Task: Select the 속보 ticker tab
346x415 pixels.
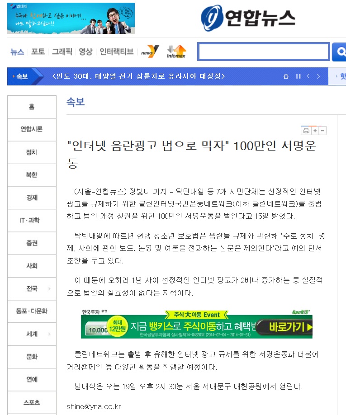Action: pyautogui.click(x=22, y=76)
